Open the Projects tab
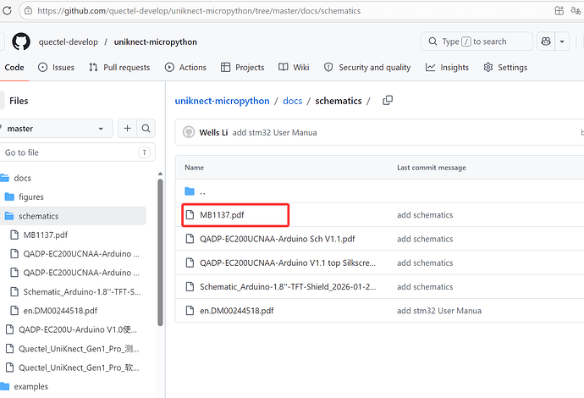 point(242,68)
